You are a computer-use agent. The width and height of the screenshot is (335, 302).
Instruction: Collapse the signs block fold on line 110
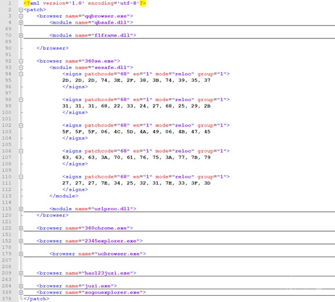coord(21,177)
